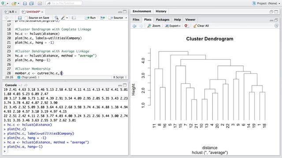Re-run the previous code region

pyautogui.click(x=103, y=18)
